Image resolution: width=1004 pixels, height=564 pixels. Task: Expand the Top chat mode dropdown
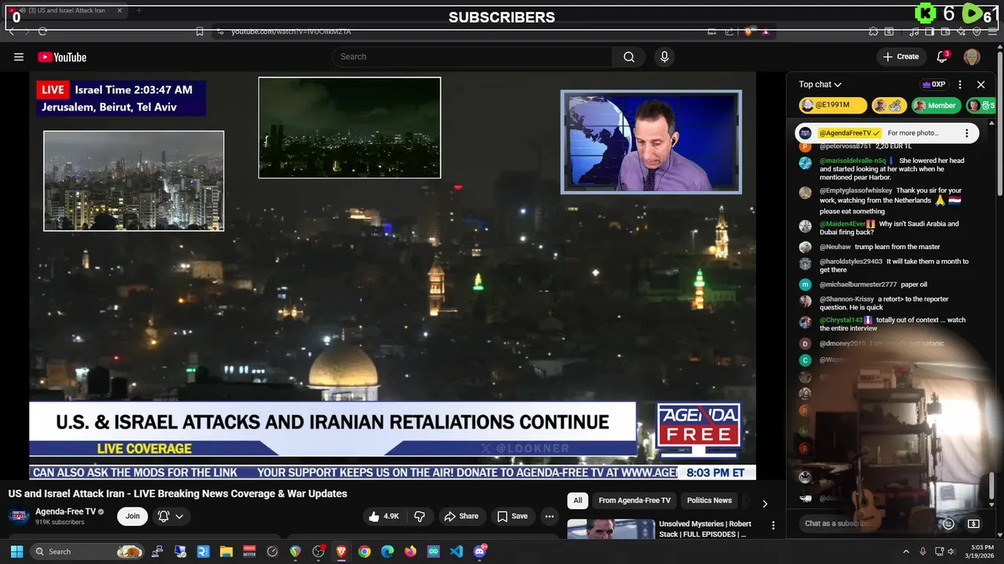(x=820, y=85)
